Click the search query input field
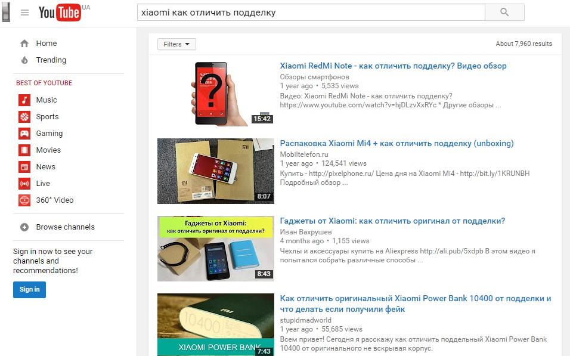The image size is (570, 356). click(x=311, y=13)
